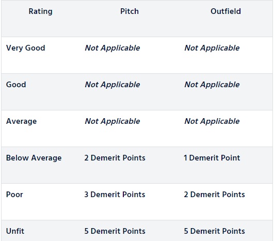This screenshot has width=274, height=241.
Task: Click Outfield Not Applicable in Average row
Action: (x=212, y=121)
